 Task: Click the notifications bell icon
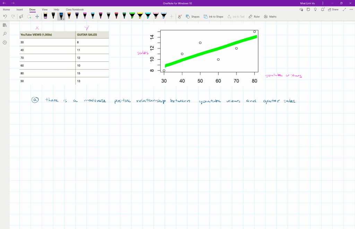(322, 9)
